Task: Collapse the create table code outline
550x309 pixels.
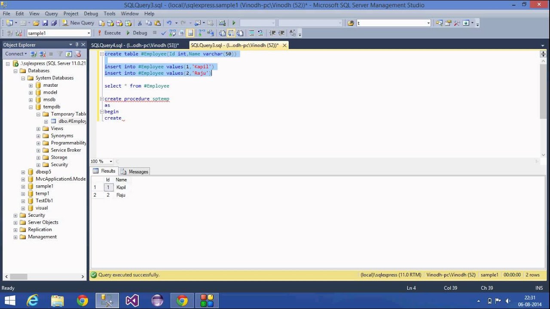Action: [101, 54]
